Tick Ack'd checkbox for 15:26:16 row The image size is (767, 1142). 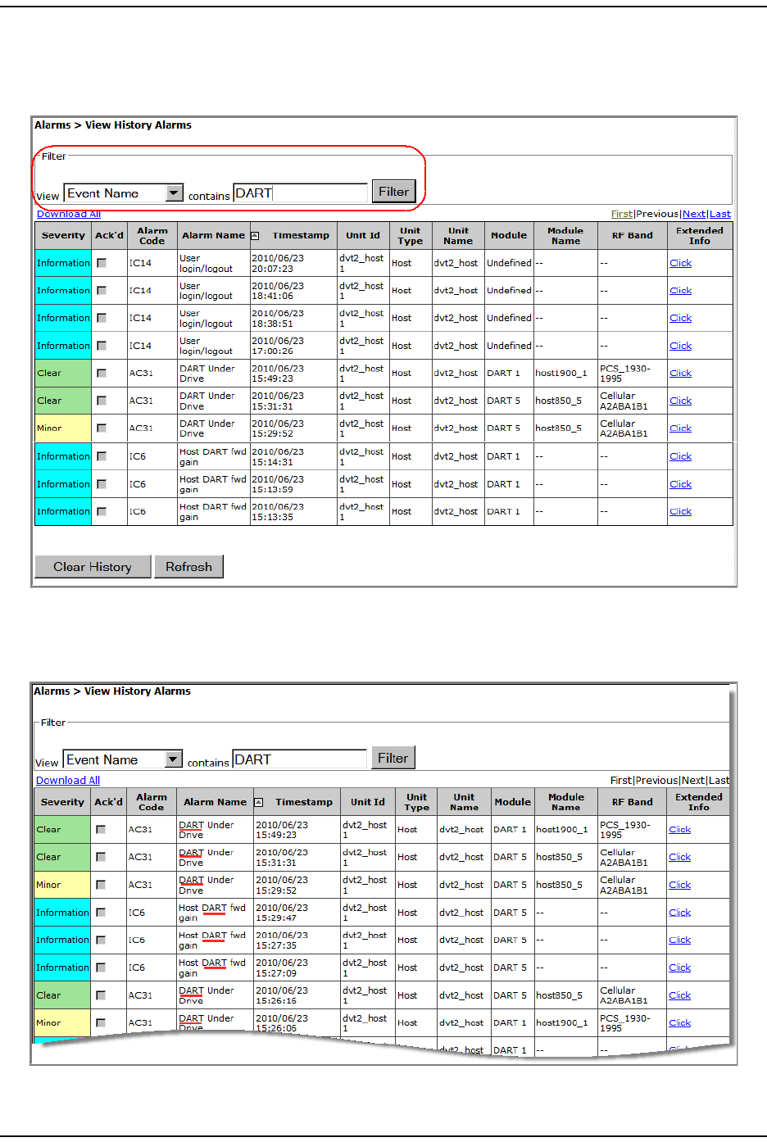(101, 995)
